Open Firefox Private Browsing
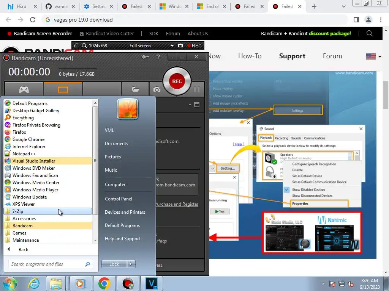The height and width of the screenshot is (291, 389). click(x=48, y=125)
